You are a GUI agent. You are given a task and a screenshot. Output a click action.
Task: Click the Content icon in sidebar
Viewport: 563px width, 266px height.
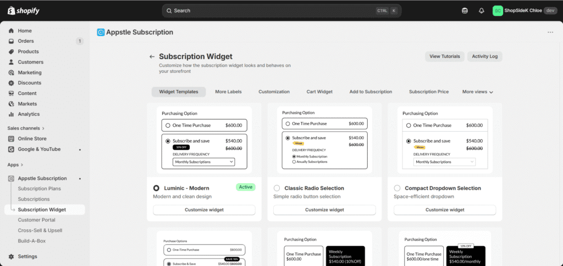(11, 93)
